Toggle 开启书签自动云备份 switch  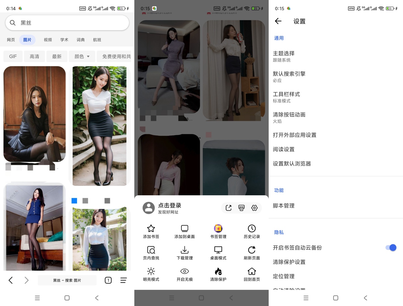[x=391, y=248]
